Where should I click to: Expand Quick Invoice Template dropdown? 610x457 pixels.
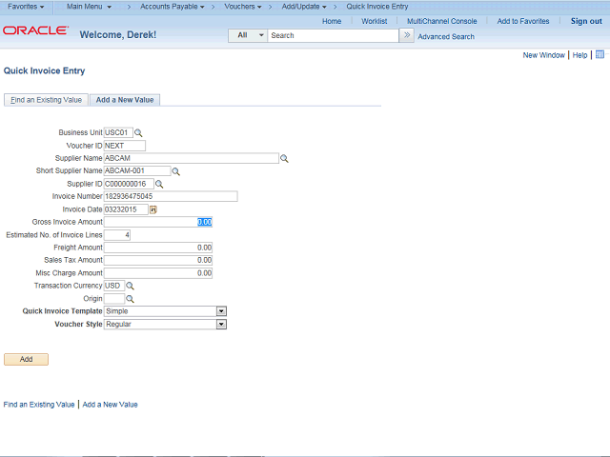click(x=221, y=311)
